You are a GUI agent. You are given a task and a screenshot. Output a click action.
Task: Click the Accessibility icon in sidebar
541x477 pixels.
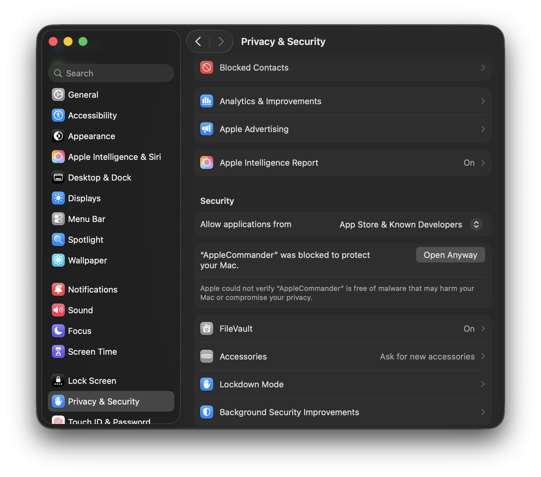coord(58,116)
